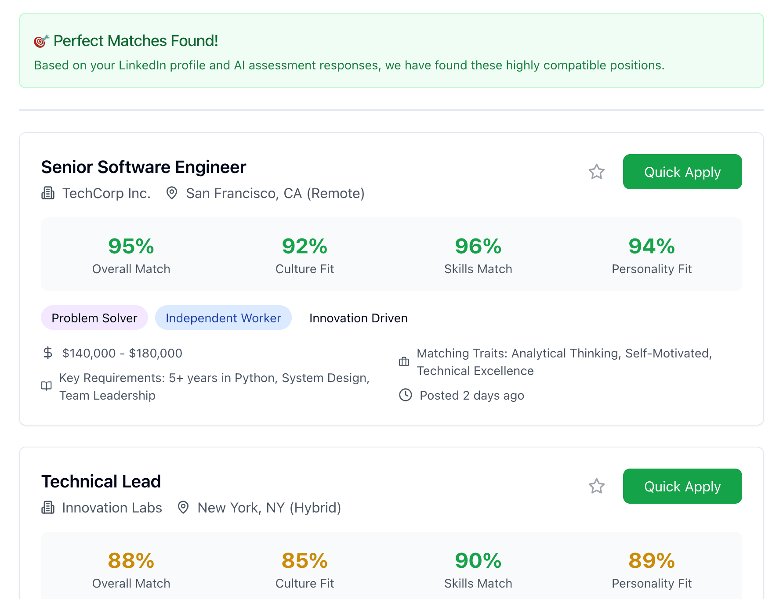Star the Senior Software Engineer job
Image resolution: width=783 pixels, height=599 pixels.
coord(596,172)
